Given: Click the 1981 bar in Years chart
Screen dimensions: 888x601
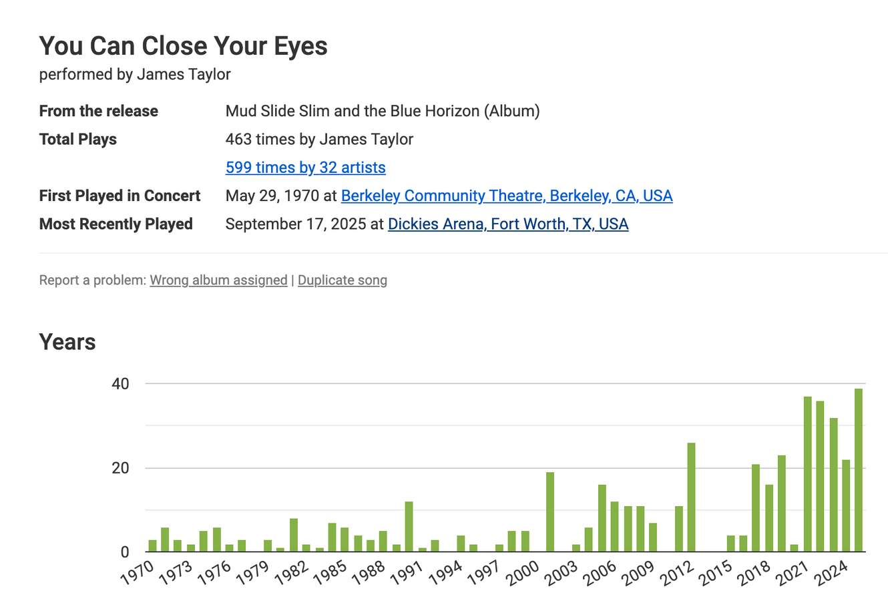Looking at the screenshot, I should [x=294, y=536].
